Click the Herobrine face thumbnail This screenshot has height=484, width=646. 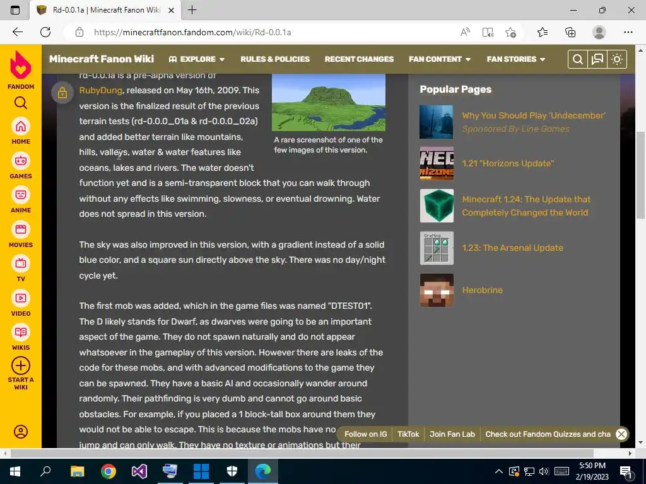(437, 290)
